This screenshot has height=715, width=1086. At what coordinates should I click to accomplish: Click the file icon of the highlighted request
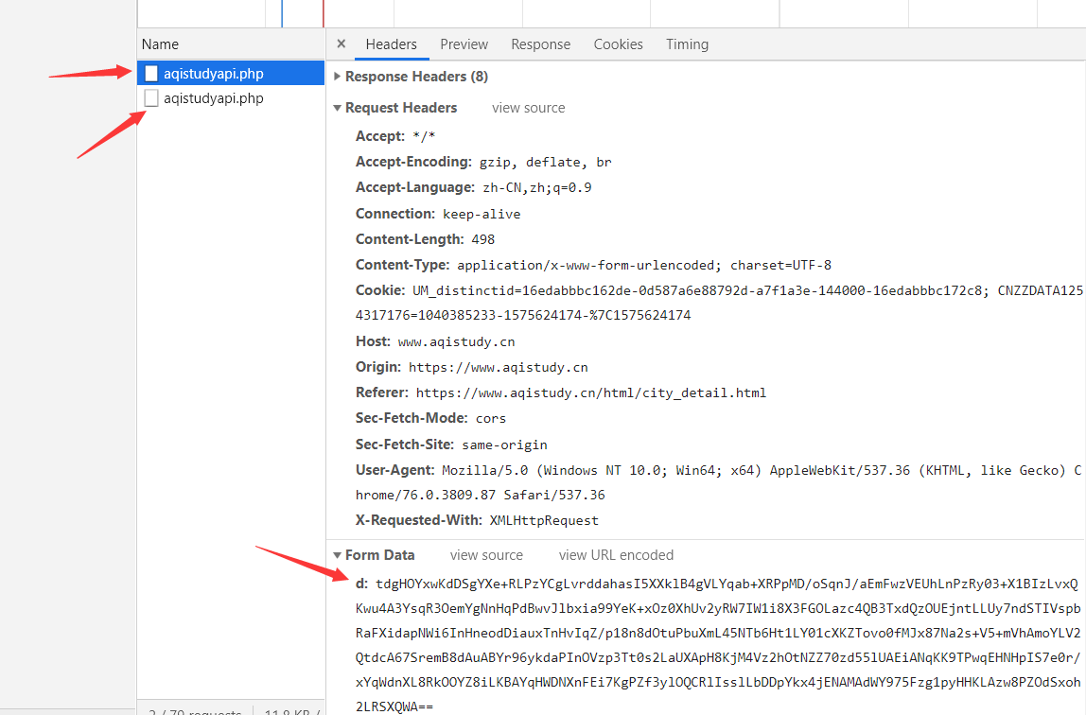tap(151, 74)
